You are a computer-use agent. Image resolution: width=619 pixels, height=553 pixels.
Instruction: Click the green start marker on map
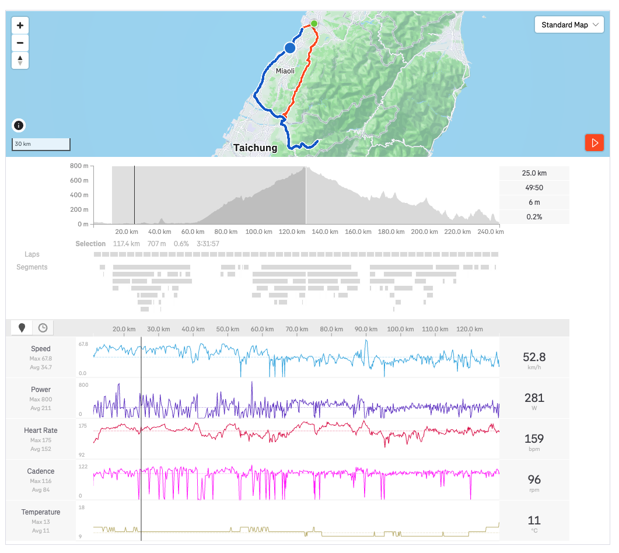coord(314,23)
